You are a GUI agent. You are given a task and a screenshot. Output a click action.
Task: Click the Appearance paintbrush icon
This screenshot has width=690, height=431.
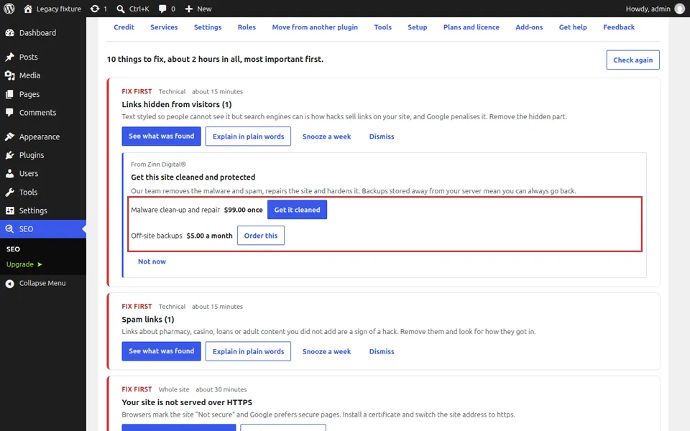point(9,136)
